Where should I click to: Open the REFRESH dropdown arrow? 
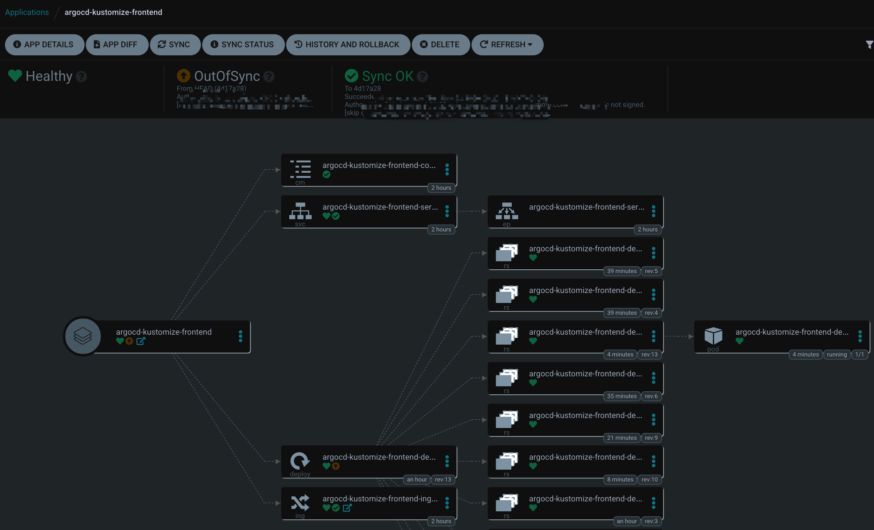[x=530, y=45]
